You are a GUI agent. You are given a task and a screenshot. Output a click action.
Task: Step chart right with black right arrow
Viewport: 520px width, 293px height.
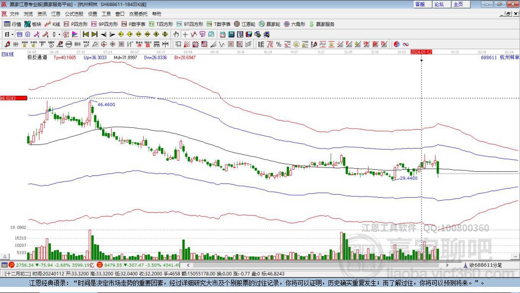(x=112, y=34)
